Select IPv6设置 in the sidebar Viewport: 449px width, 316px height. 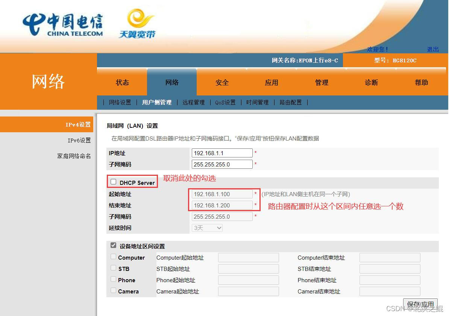tap(79, 140)
